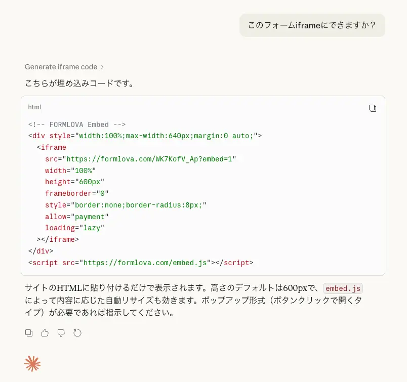Click the chevron after Generate iframe code
This screenshot has height=382, width=407.
point(102,67)
